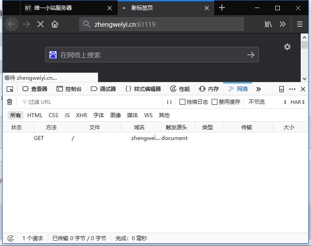311x246 pixels.
Task: Filter requests by 字体
Action: tap(98, 115)
